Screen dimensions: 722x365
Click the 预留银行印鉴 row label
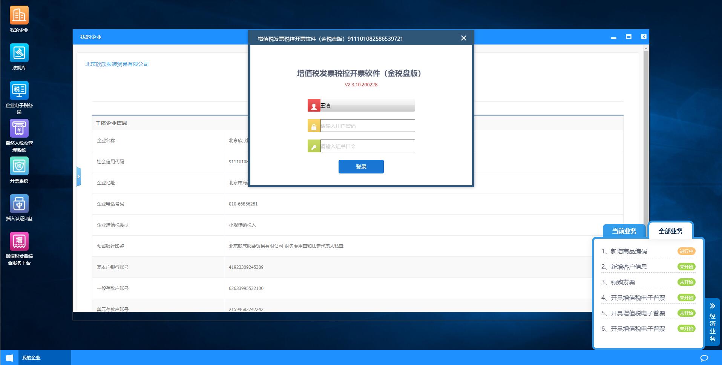110,246
